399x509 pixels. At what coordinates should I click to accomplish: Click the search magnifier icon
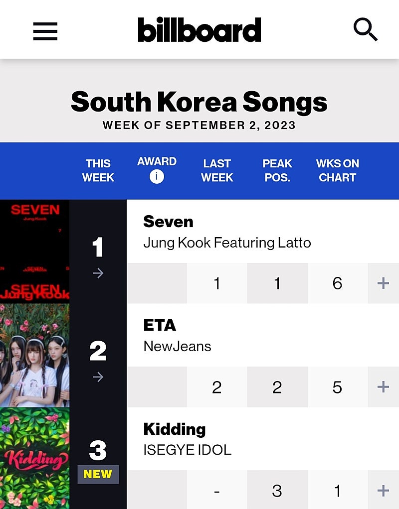point(366,30)
